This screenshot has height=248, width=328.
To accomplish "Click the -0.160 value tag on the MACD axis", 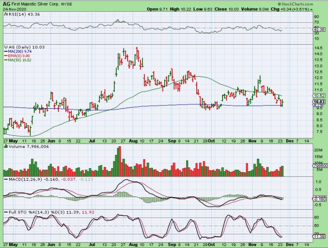I will pyautogui.click(x=319, y=199).
